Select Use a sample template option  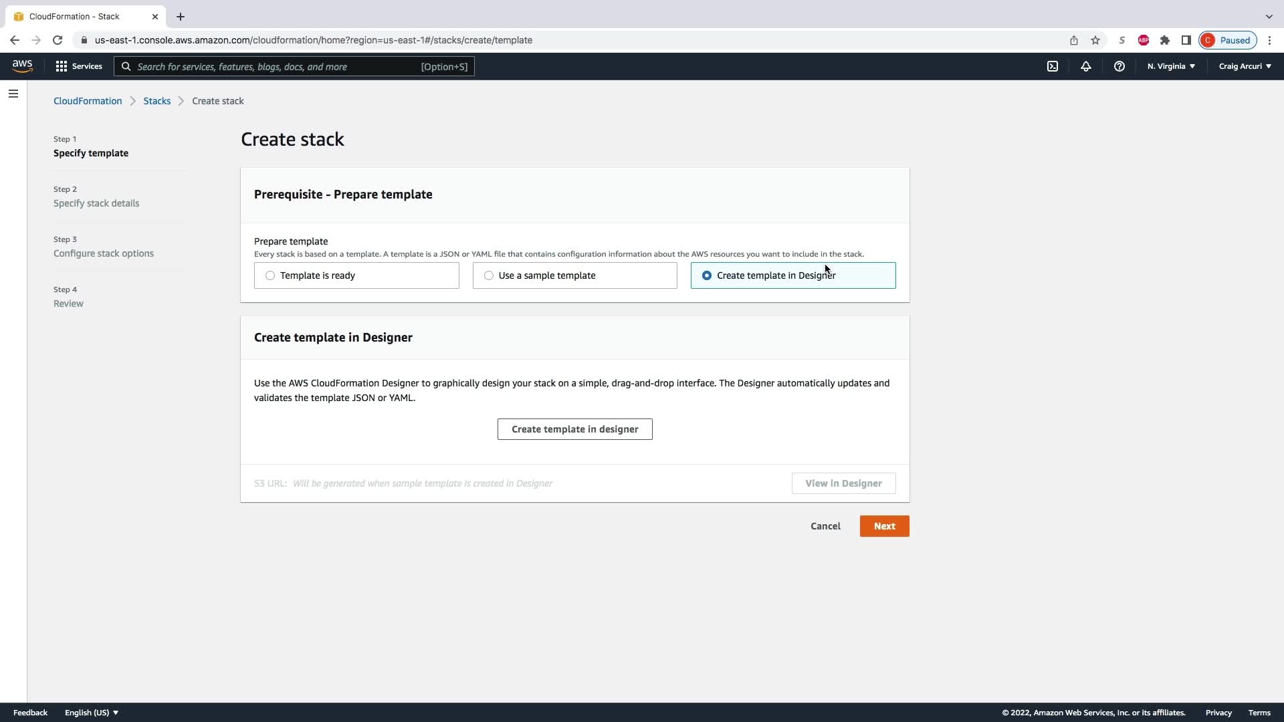489,275
